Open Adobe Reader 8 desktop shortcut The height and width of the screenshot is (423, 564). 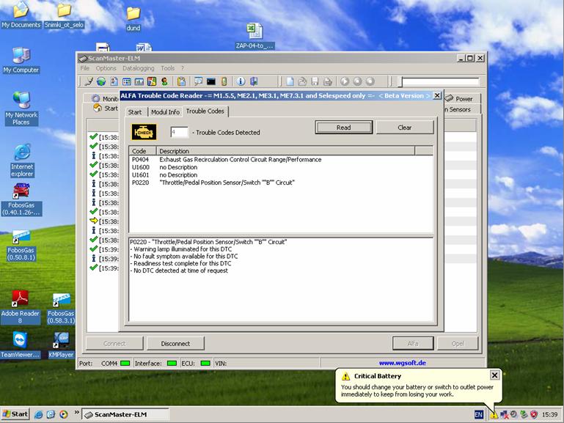pyautogui.click(x=20, y=300)
